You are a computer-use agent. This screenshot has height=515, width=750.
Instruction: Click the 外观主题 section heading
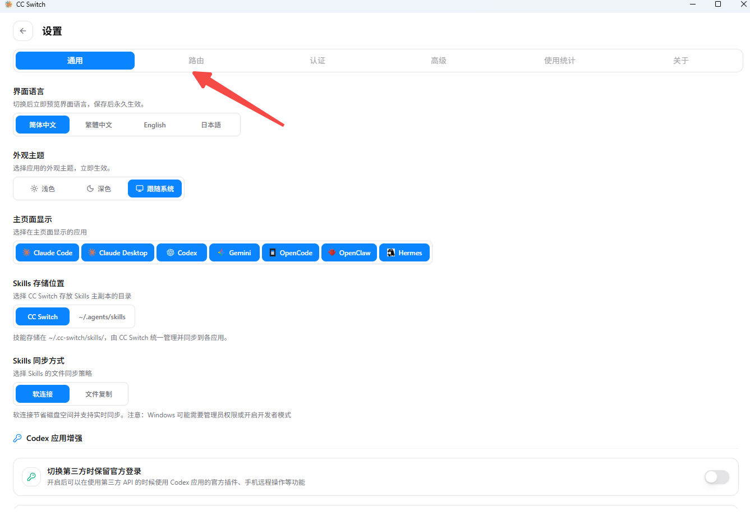(x=29, y=155)
